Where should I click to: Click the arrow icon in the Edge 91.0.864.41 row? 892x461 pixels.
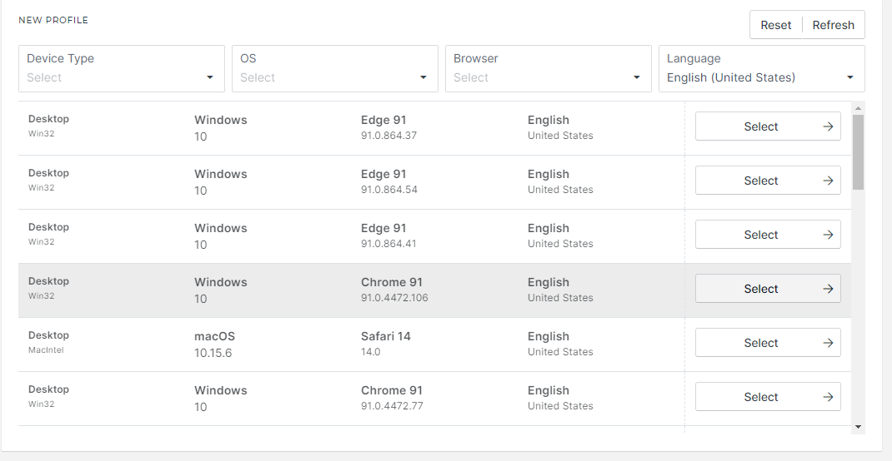click(828, 235)
